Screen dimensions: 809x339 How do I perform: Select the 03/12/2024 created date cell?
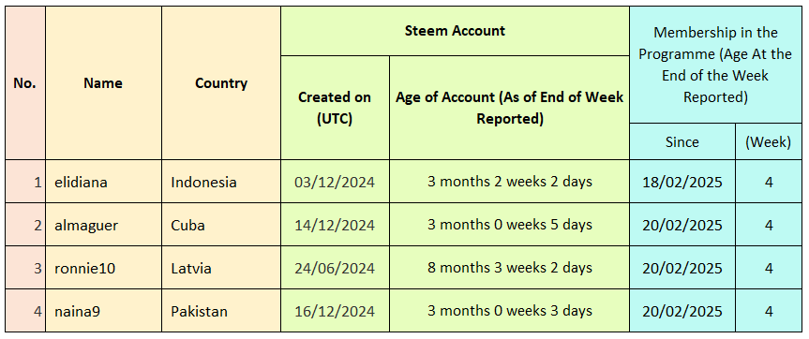point(335,182)
